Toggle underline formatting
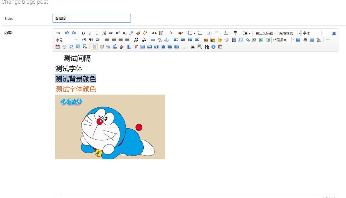Image resolution: width=346 pixels, height=198 pixels. click(97, 33)
